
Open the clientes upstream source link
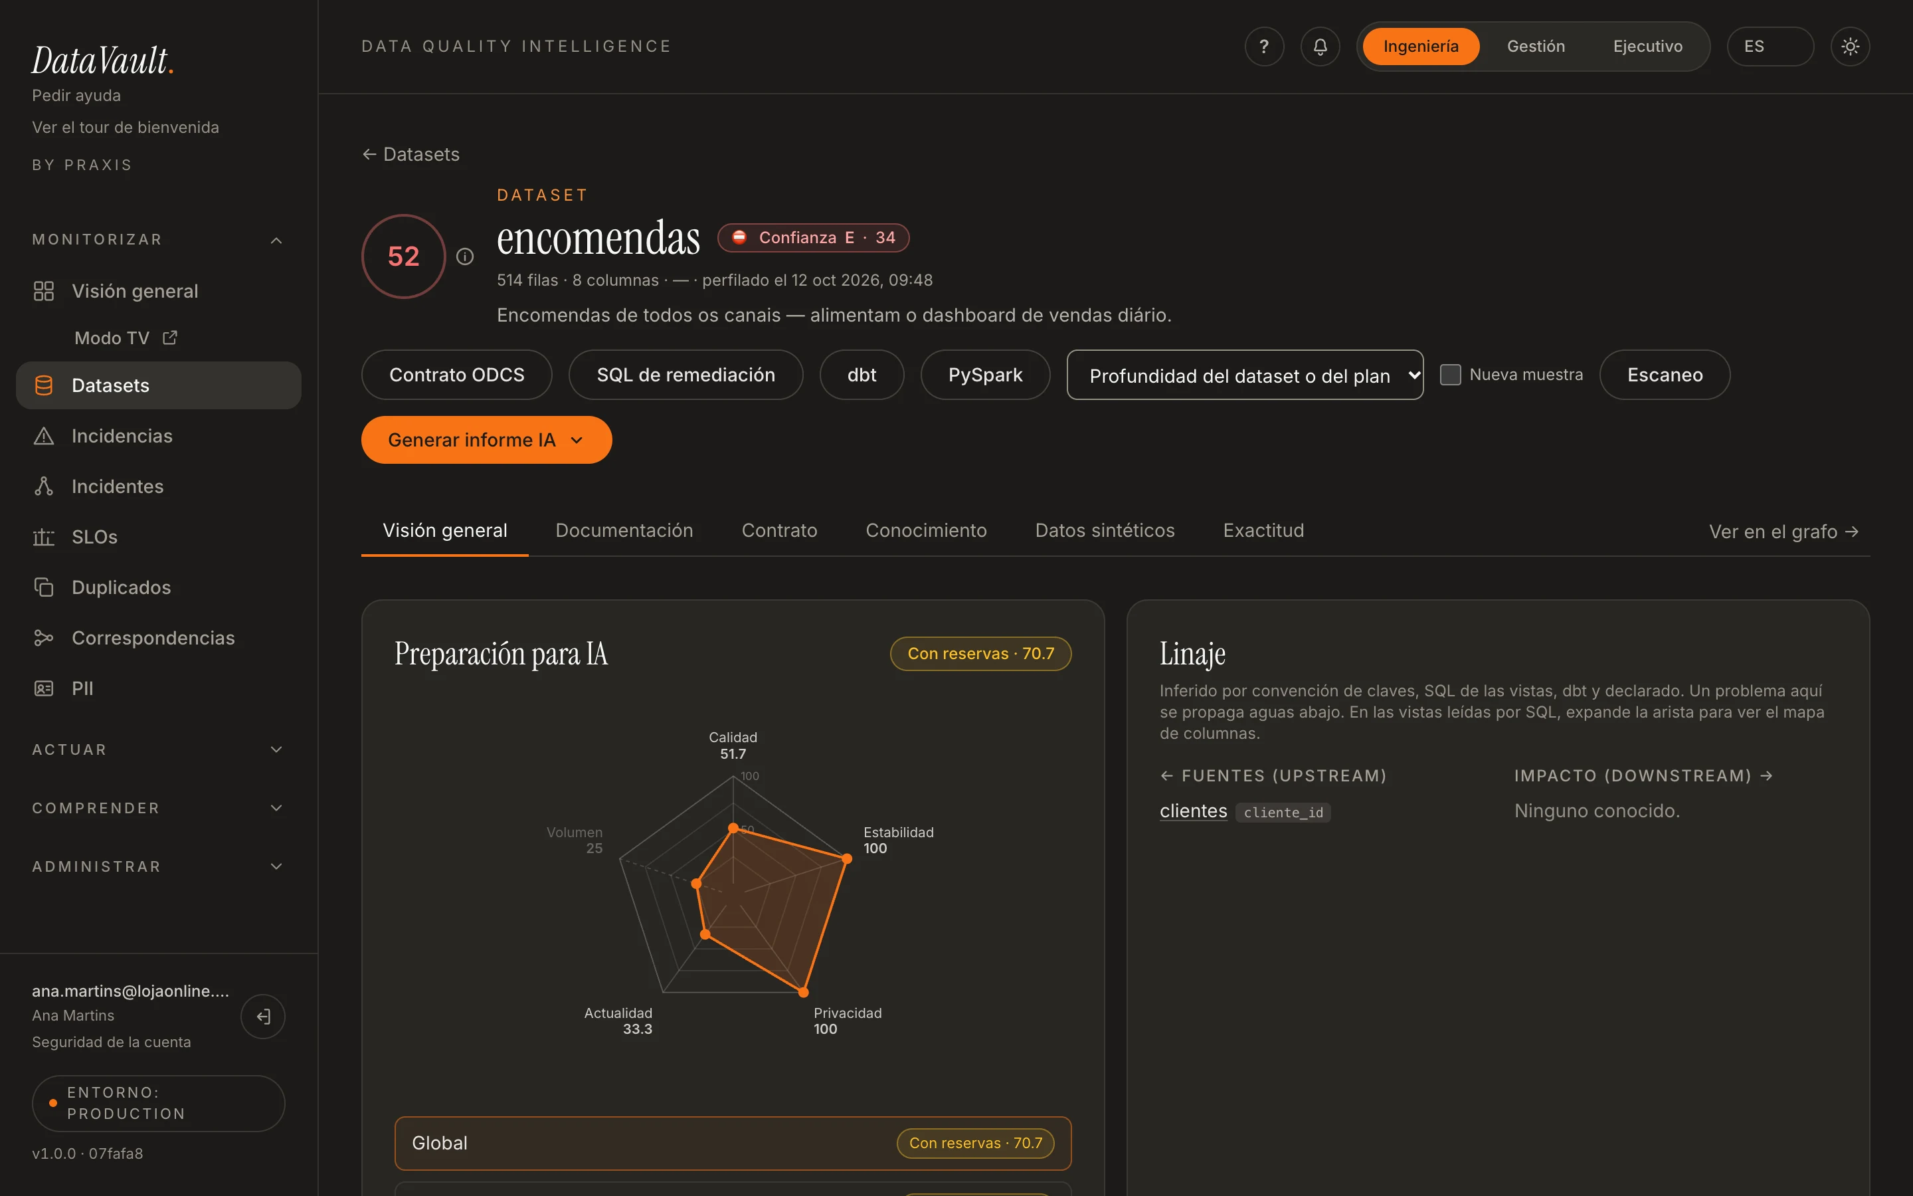pos(1193,811)
